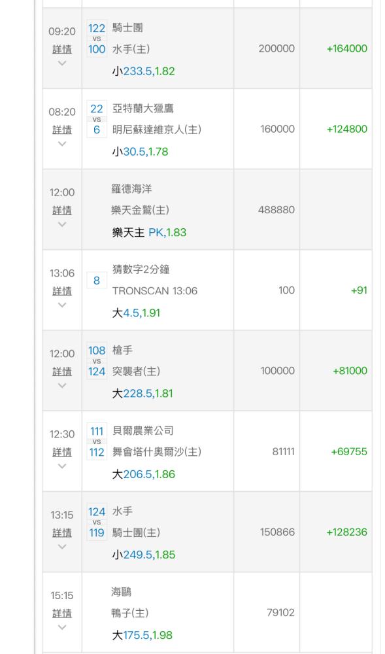Viewport: 385px width, 654px height.
Task: Open 詳情 for the 樂天金鷲 match
Action: click(x=62, y=210)
